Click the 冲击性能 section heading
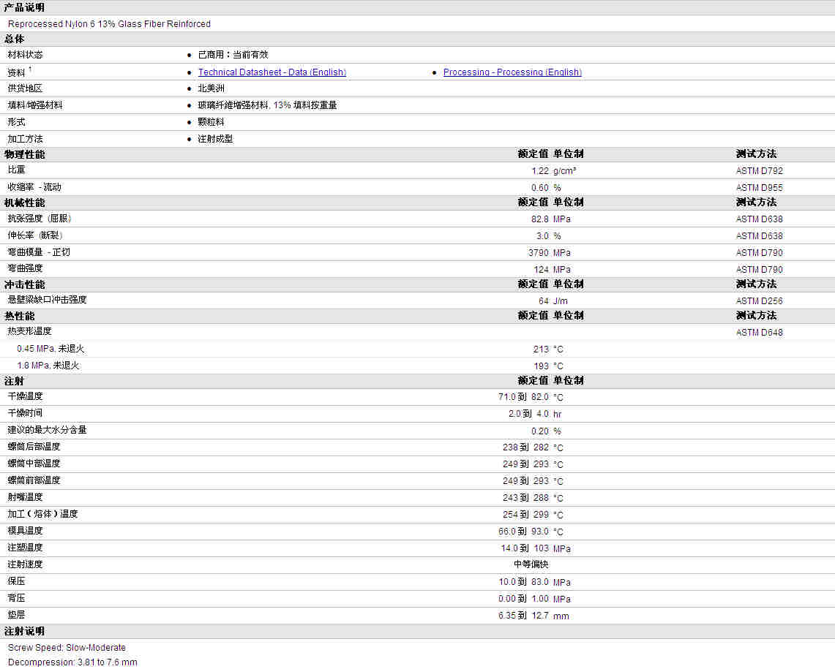Viewport: 835px width, 669px height. point(24,284)
